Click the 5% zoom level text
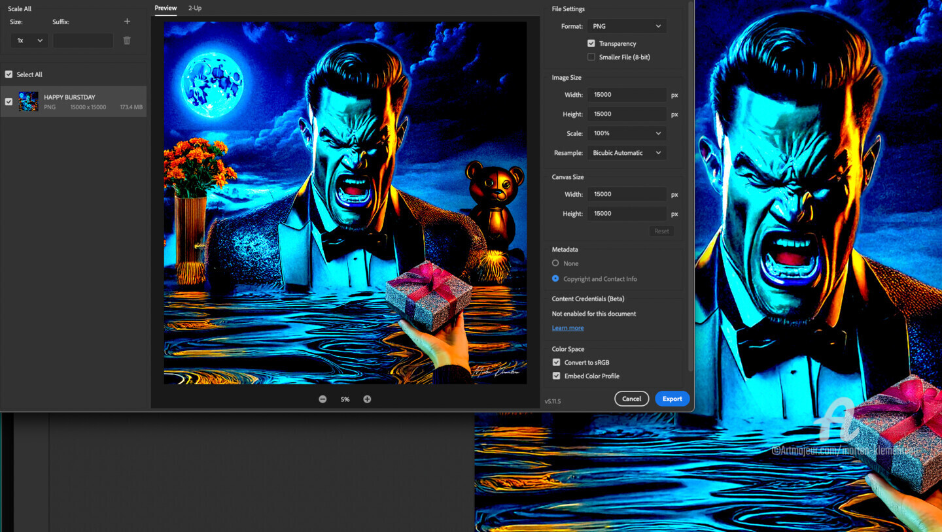Viewport: 942px width, 532px height. [x=345, y=399]
